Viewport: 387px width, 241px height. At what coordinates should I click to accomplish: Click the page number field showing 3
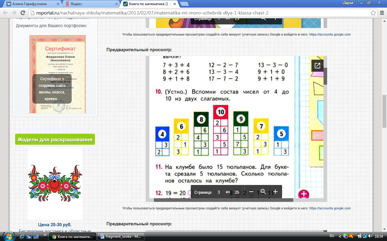pyautogui.click(x=219, y=192)
